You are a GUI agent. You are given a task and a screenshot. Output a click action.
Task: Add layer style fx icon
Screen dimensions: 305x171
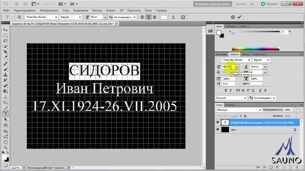coord(264,167)
